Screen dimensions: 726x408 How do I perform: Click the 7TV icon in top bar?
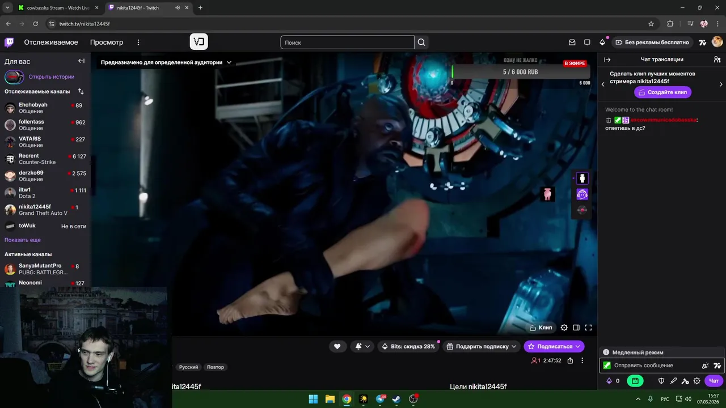(703, 42)
